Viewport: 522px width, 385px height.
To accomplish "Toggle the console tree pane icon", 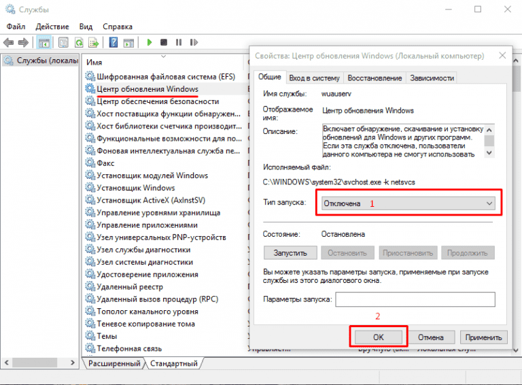I will click(x=44, y=43).
